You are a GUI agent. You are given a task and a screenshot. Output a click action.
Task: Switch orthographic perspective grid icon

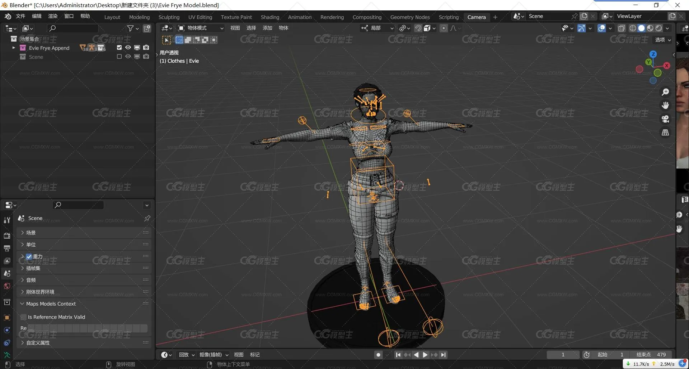pos(665,133)
